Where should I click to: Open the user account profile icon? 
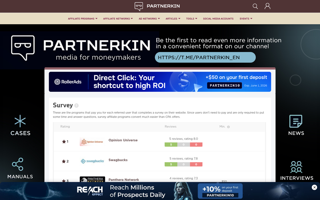tap(267, 6)
